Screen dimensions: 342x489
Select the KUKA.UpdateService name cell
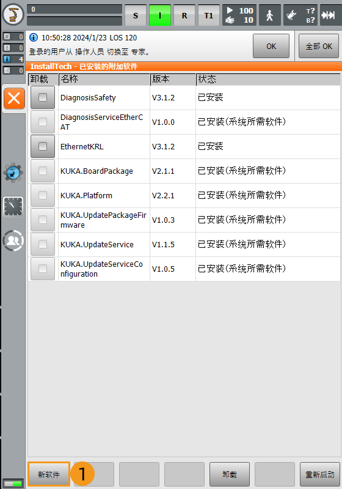[104, 245]
